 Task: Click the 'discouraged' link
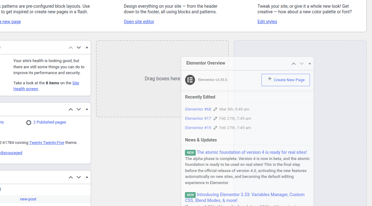point(11,153)
